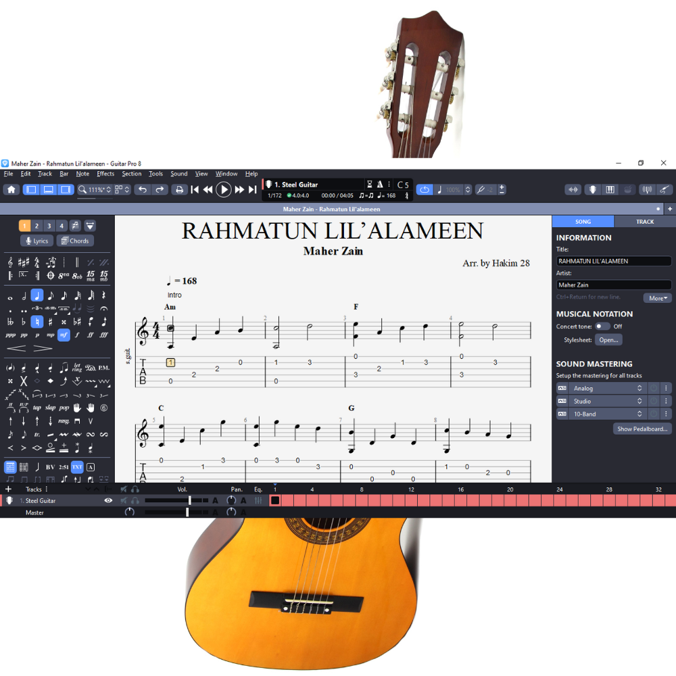This screenshot has width=676, height=676.
Task: Apply the dead note X effect
Action: [24, 381]
